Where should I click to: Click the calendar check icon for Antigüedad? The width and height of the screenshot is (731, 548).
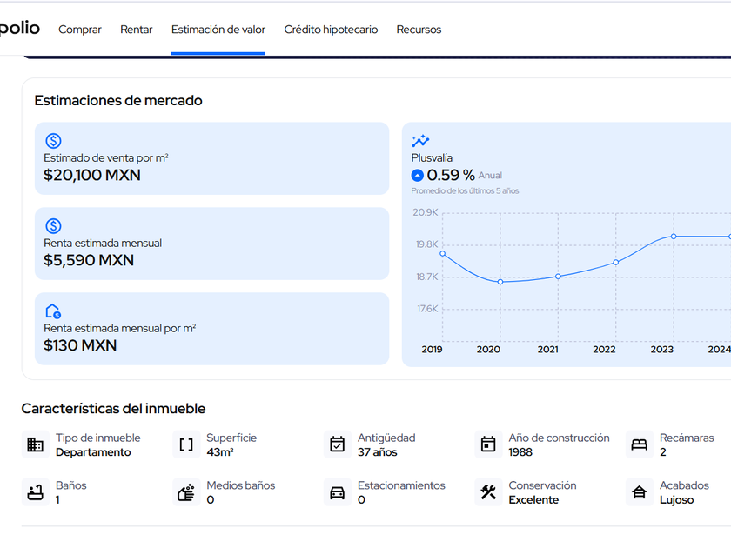pos(338,444)
